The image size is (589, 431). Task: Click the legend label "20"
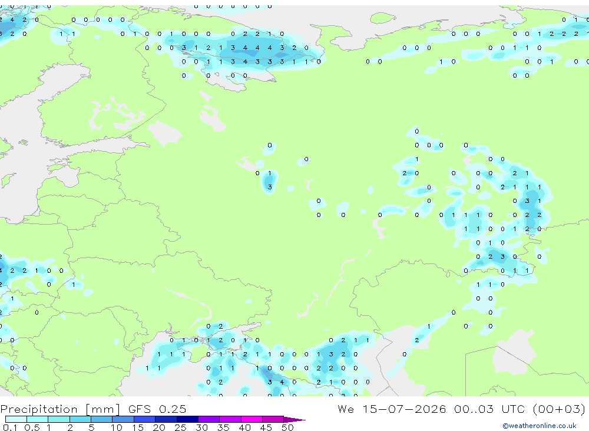[x=159, y=427]
